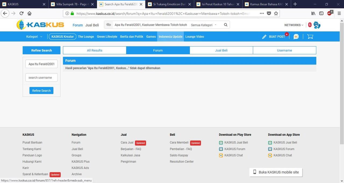The width and height of the screenshot is (344, 183).
Task: Open Pusat Bantuan footer link
Action: (32, 143)
